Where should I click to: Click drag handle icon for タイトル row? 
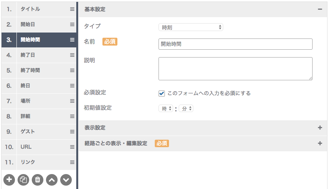pos(72,9)
